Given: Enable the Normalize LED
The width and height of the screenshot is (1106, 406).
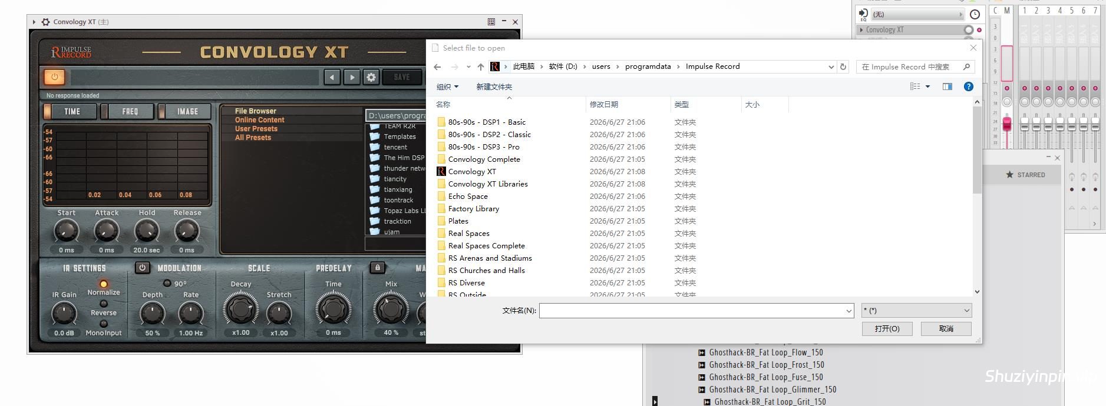Looking at the screenshot, I should (104, 284).
